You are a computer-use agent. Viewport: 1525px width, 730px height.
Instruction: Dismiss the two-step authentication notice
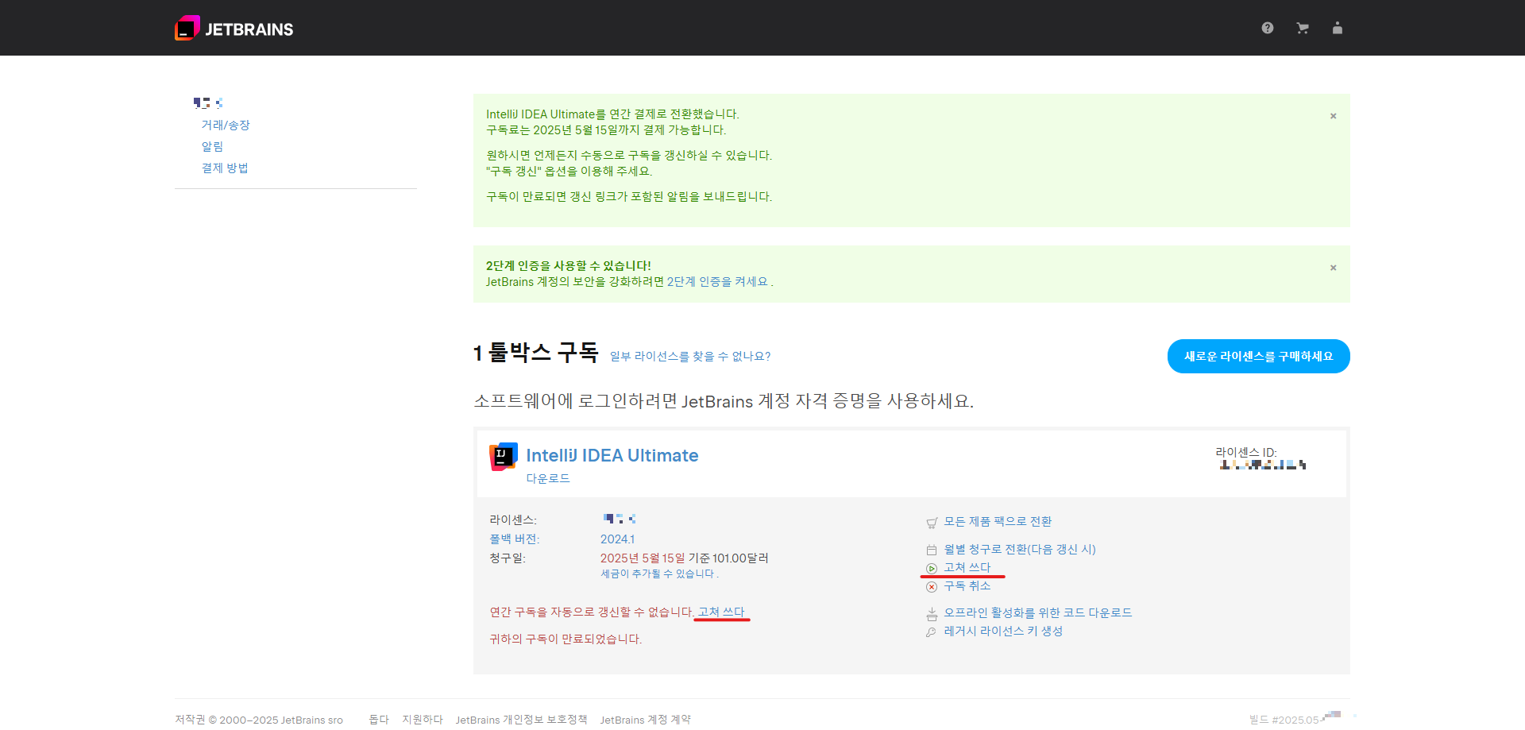pyautogui.click(x=1334, y=268)
